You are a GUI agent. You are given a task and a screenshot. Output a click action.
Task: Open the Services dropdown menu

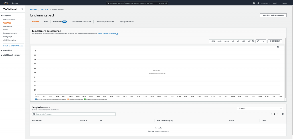pos(16,3)
